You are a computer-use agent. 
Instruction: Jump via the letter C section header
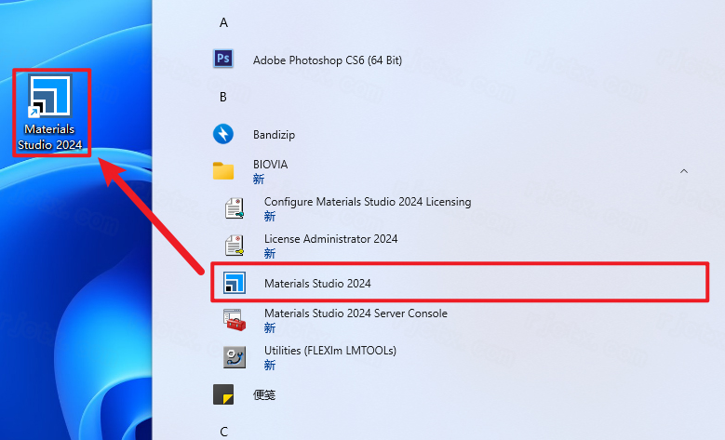pos(223,431)
